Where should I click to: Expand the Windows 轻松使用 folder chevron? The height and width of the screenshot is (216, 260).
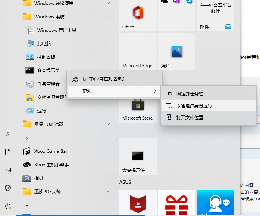click(x=108, y=3)
